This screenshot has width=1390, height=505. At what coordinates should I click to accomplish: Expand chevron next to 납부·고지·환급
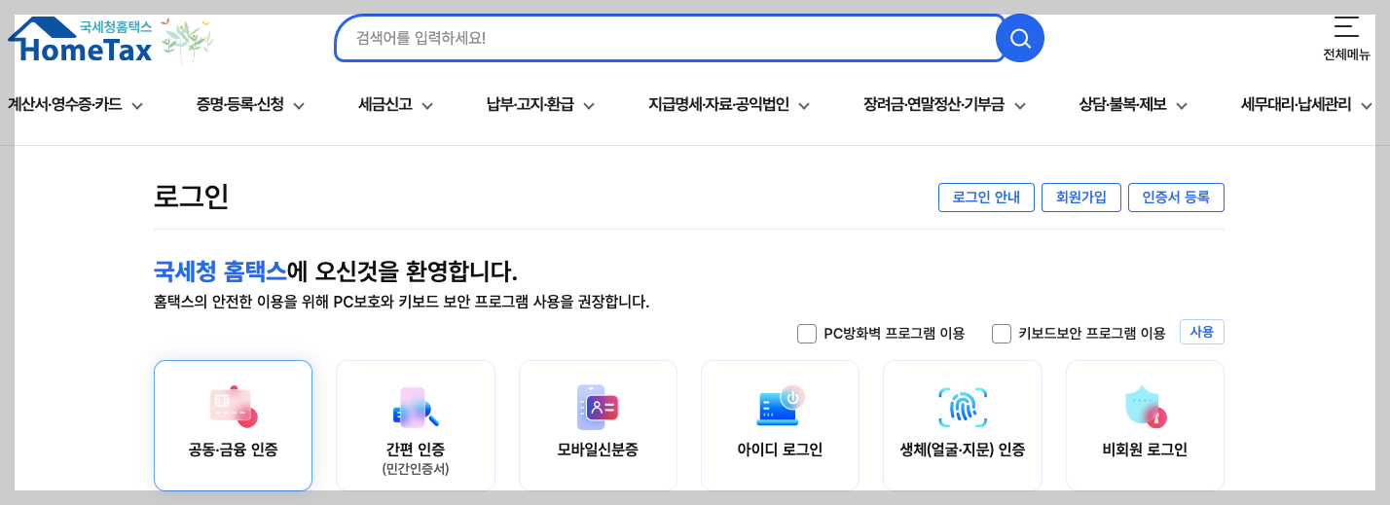(589, 106)
